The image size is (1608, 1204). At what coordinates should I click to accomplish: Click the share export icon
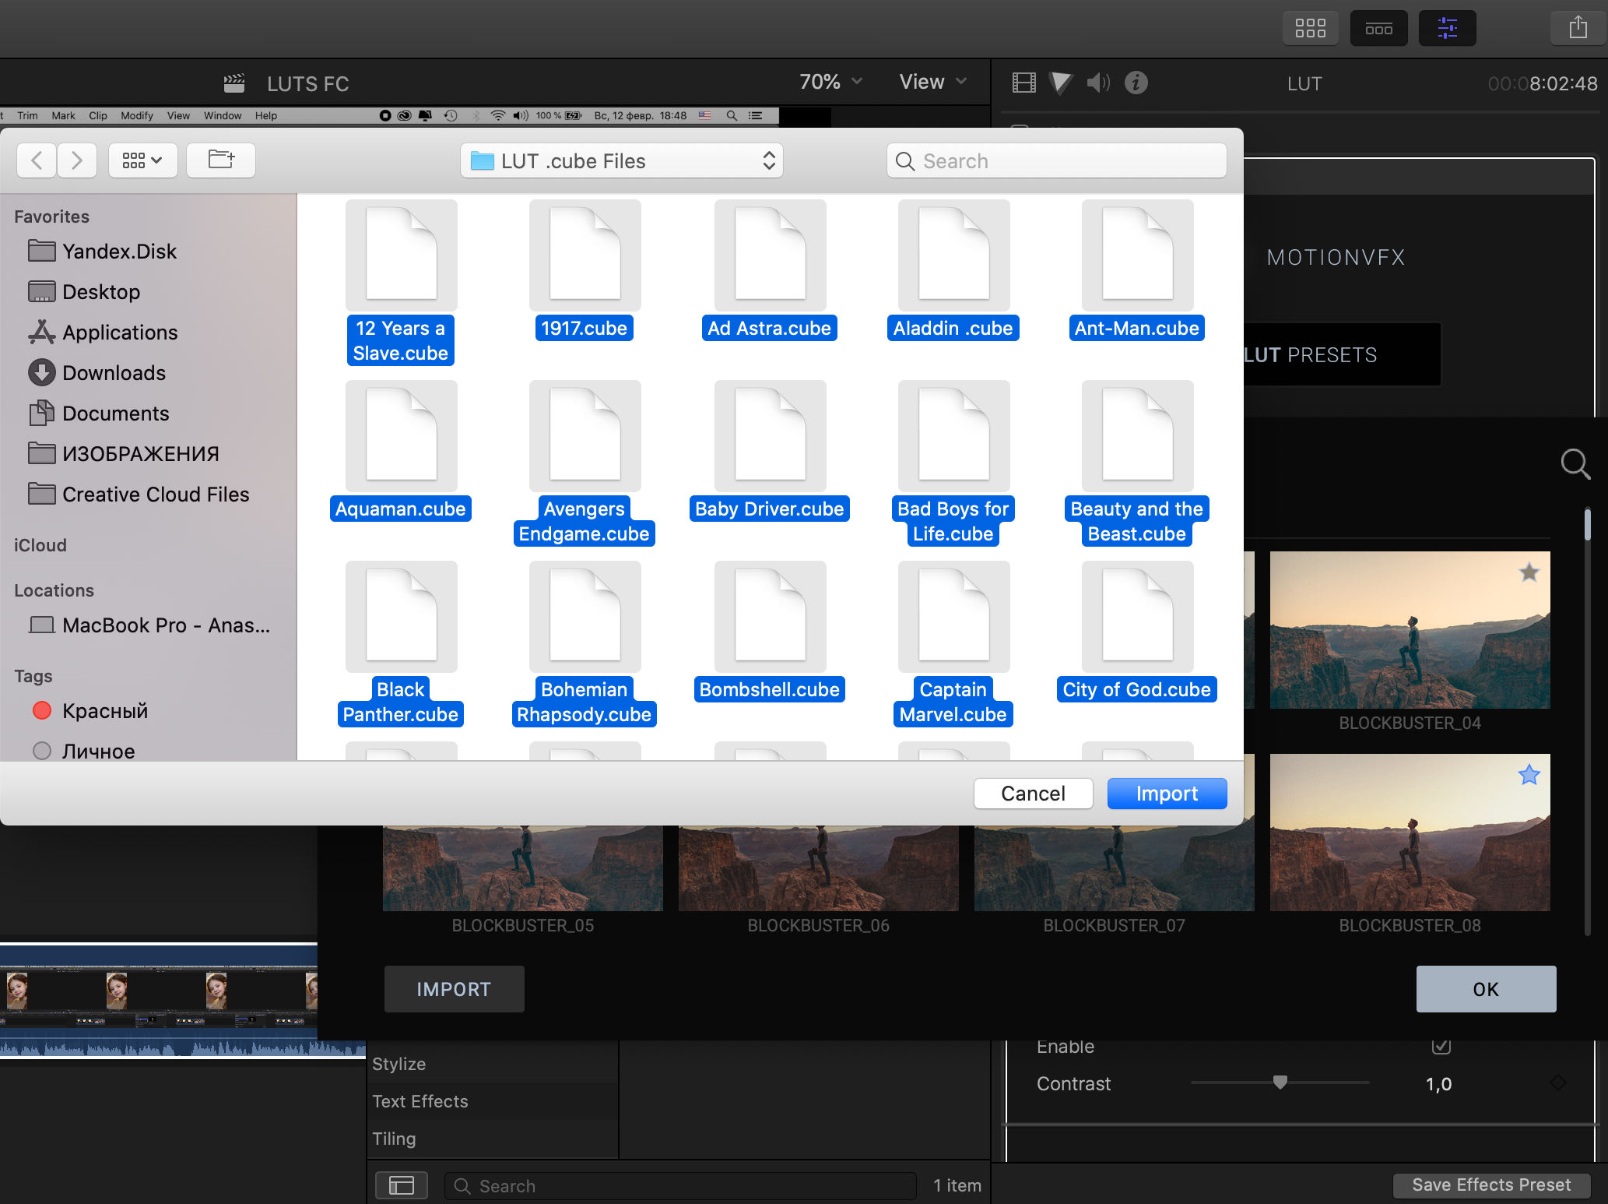[1578, 28]
